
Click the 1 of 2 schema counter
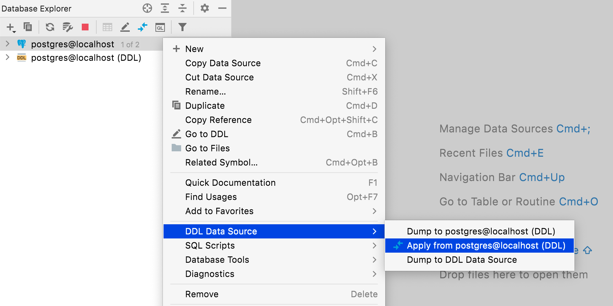130,45
